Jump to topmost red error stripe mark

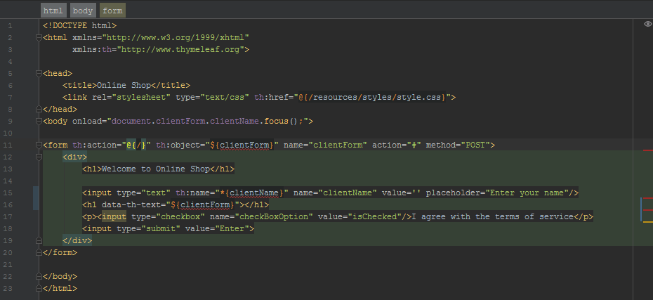click(x=647, y=150)
